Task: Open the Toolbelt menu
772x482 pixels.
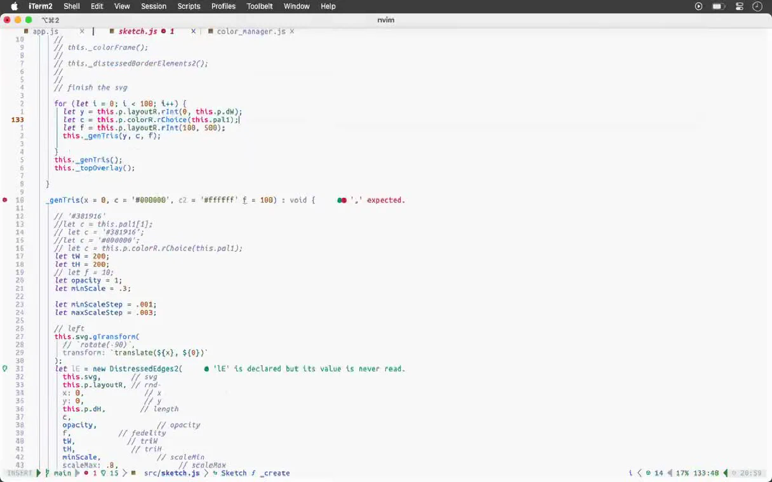Action: (x=260, y=6)
